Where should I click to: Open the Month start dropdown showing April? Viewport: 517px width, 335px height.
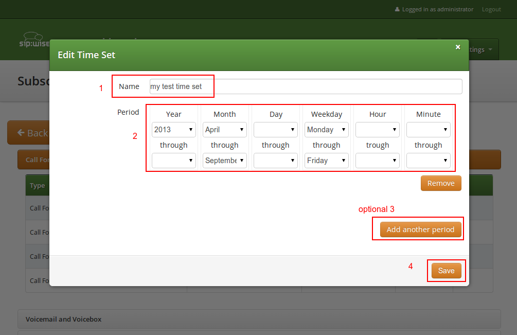[225, 130]
